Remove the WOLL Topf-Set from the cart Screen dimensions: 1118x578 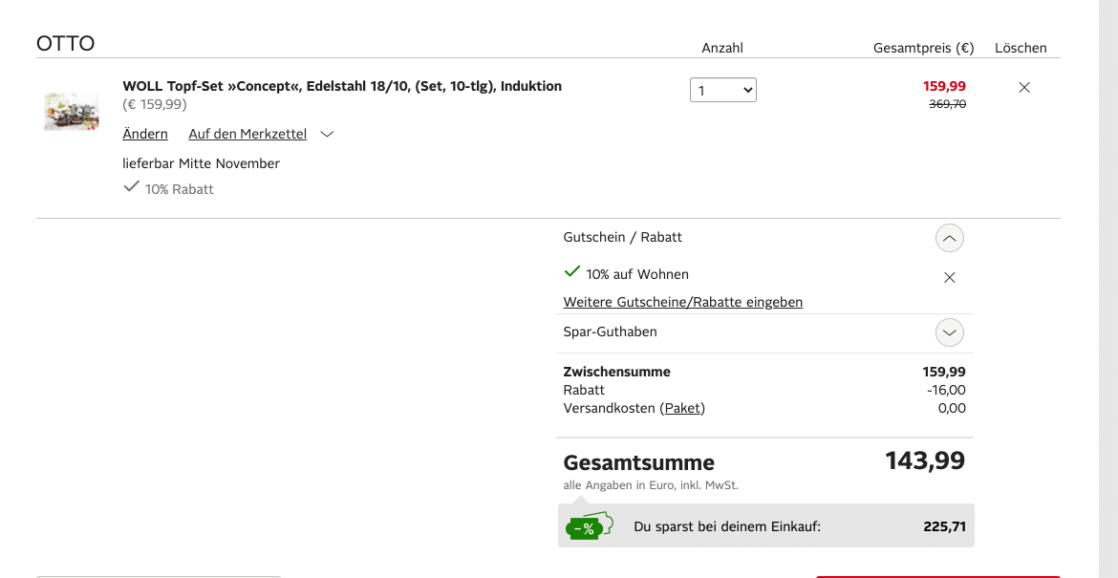[x=1024, y=87]
